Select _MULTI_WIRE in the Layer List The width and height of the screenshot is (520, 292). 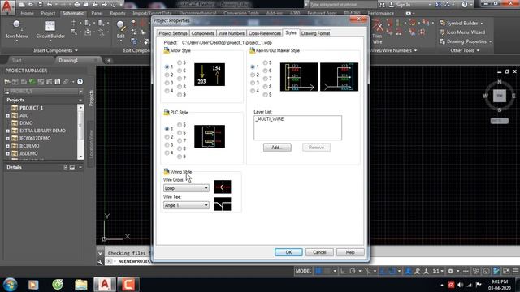pos(270,119)
